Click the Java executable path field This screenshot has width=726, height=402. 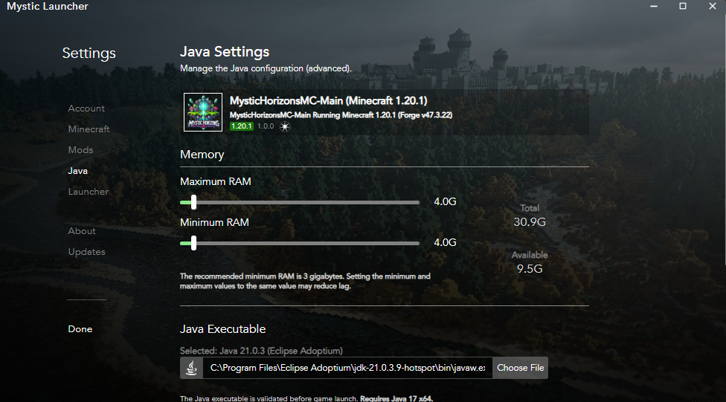[347, 368]
